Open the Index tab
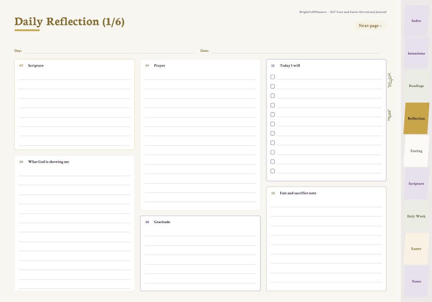This screenshot has width=432, height=302. (416, 21)
